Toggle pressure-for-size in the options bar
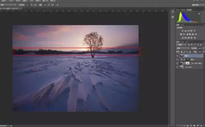The image size is (205, 127). point(58,5)
